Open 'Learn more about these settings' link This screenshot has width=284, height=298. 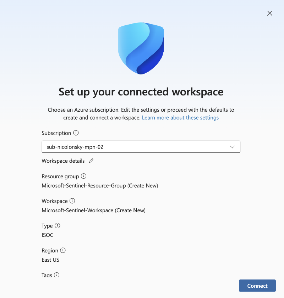click(x=180, y=117)
